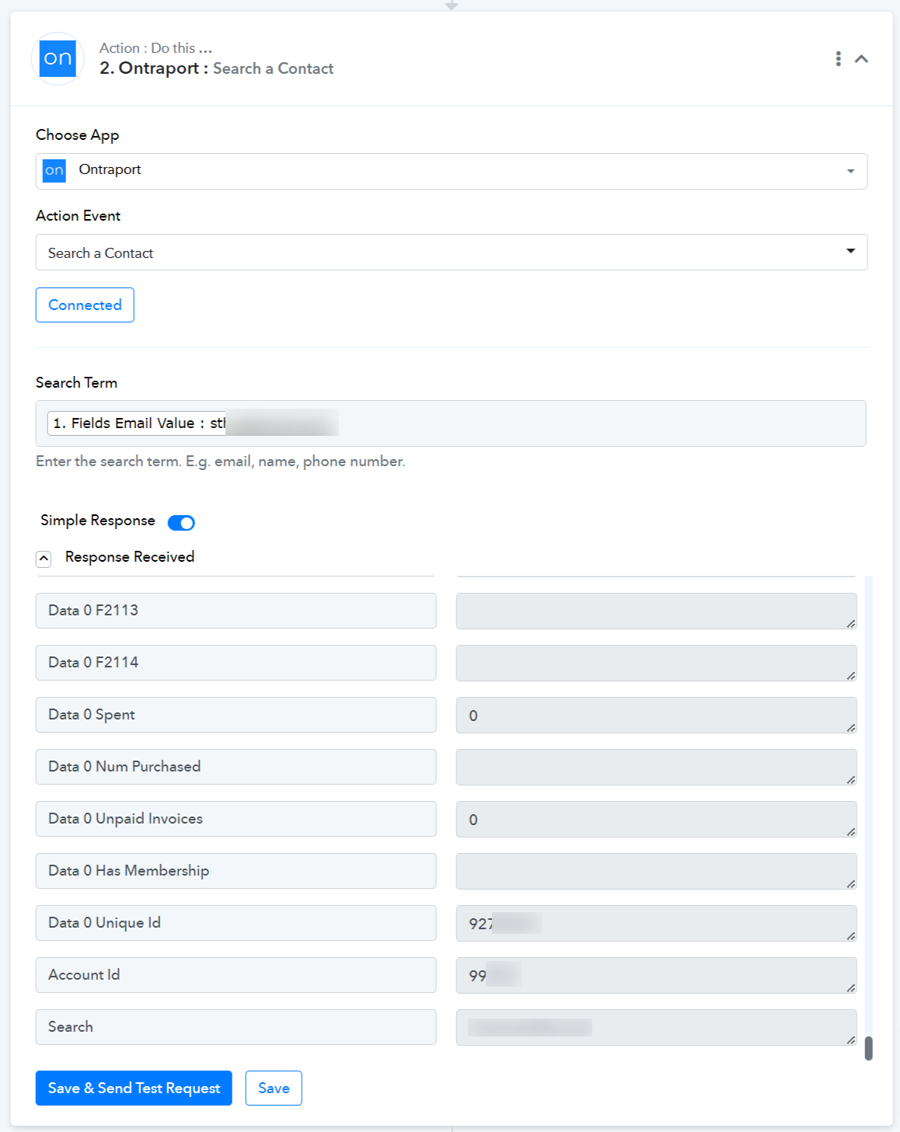Click the Data 0 Num Purchased value box
This screenshot has width=900, height=1132.
pos(656,768)
